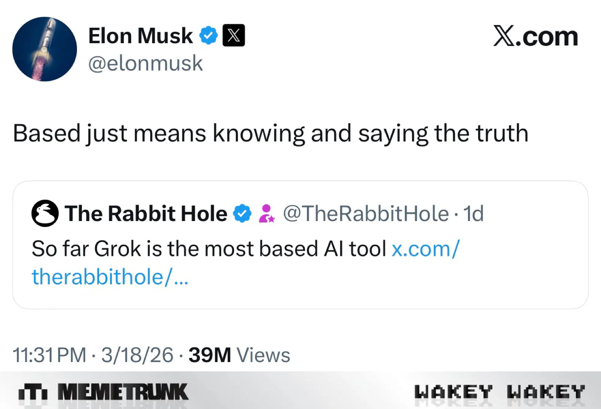Click The Rabbit Hole's blue verified checkmark
This screenshot has height=409, width=601.
pos(242,214)
